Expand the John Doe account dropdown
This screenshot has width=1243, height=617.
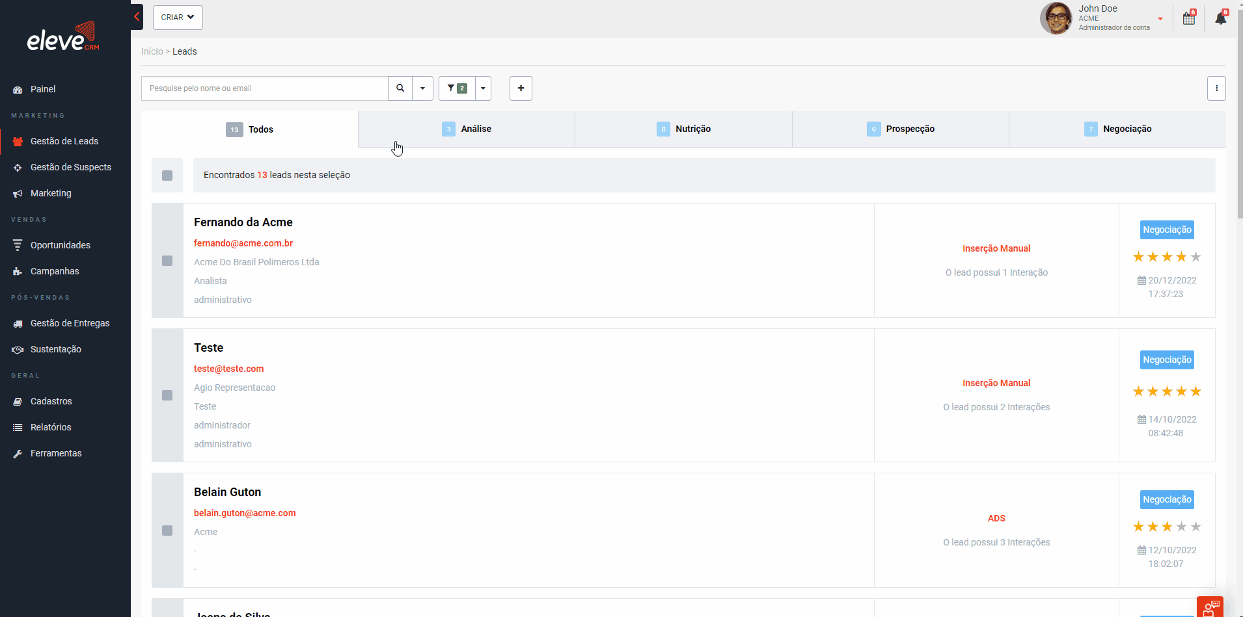click(x=1160, y=19)
